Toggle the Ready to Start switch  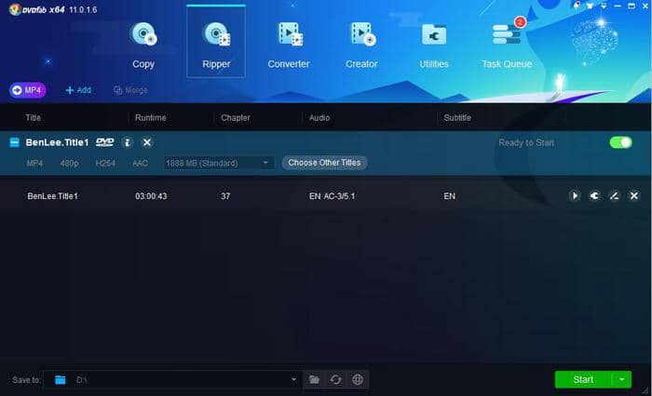(x=620, y=142)
